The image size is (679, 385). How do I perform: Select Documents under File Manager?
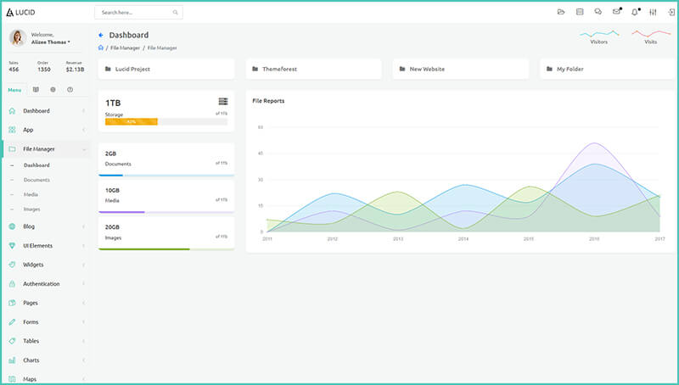point(36,180)
